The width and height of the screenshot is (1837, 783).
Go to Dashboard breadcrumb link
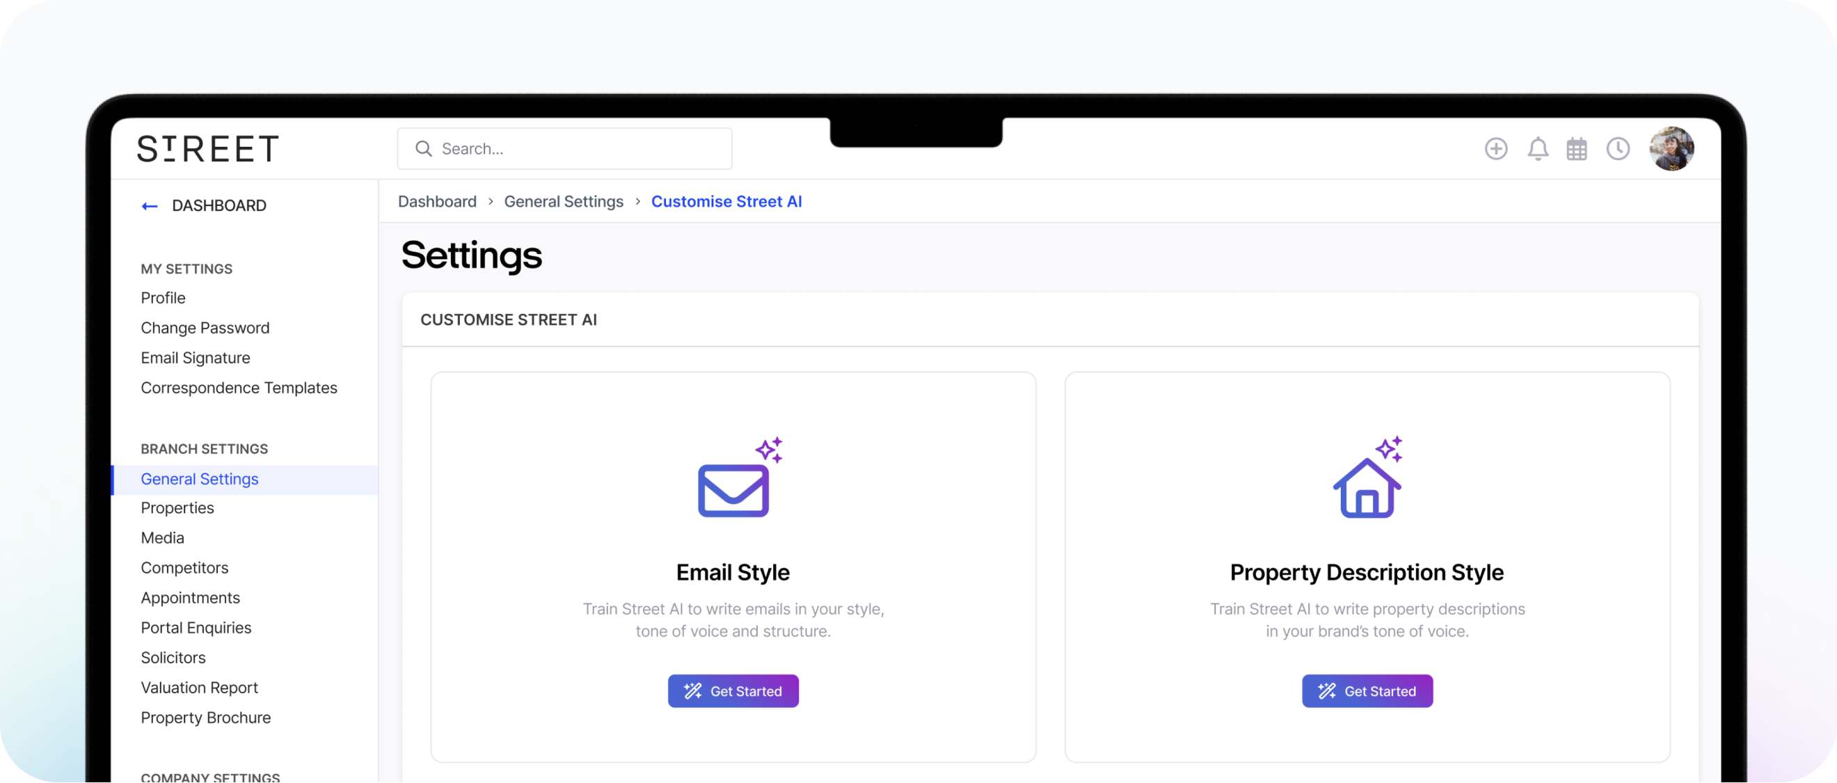click(437, 202)
